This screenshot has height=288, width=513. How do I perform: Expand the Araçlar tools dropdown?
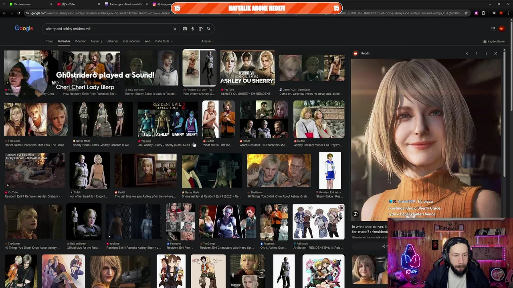(207, 41)
